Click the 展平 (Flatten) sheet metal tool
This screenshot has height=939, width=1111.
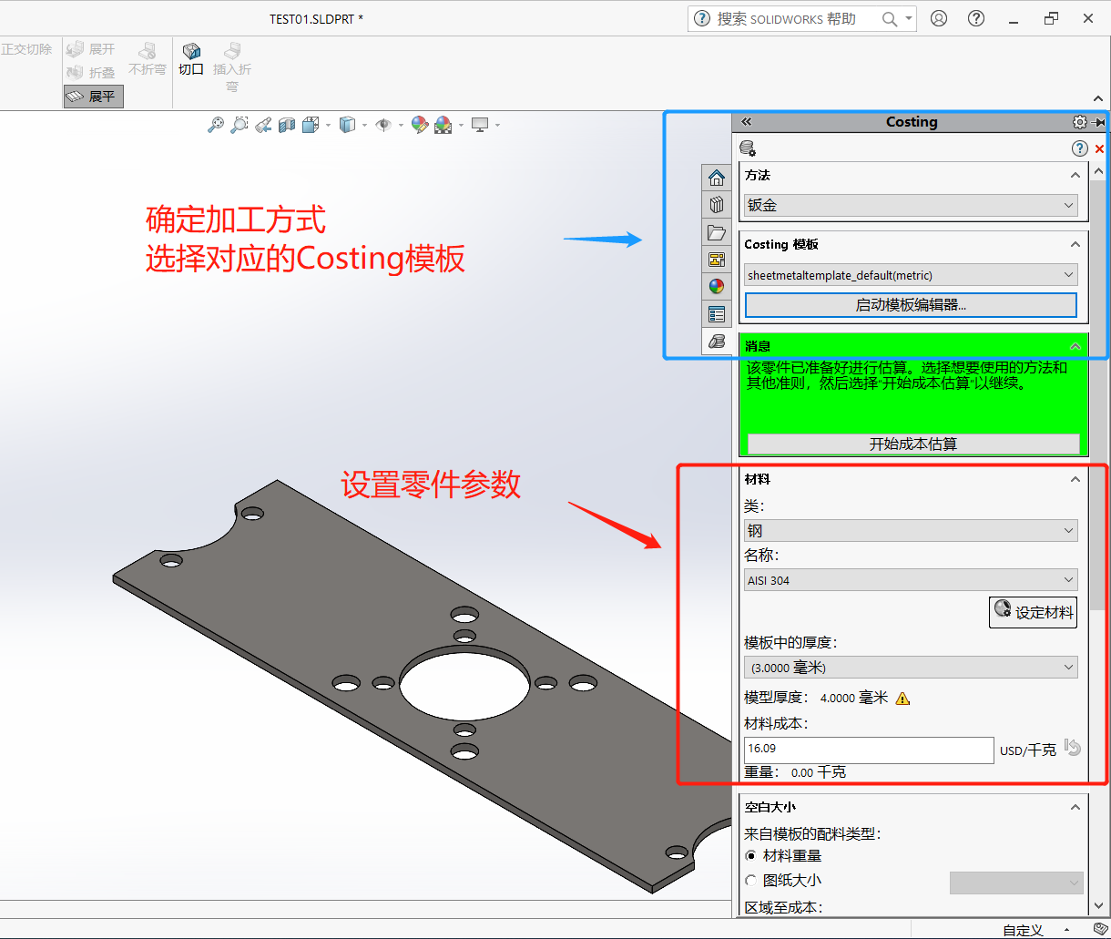pos(93,96)
